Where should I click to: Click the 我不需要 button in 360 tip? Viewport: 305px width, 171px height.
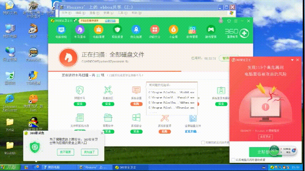pos(66,152)
